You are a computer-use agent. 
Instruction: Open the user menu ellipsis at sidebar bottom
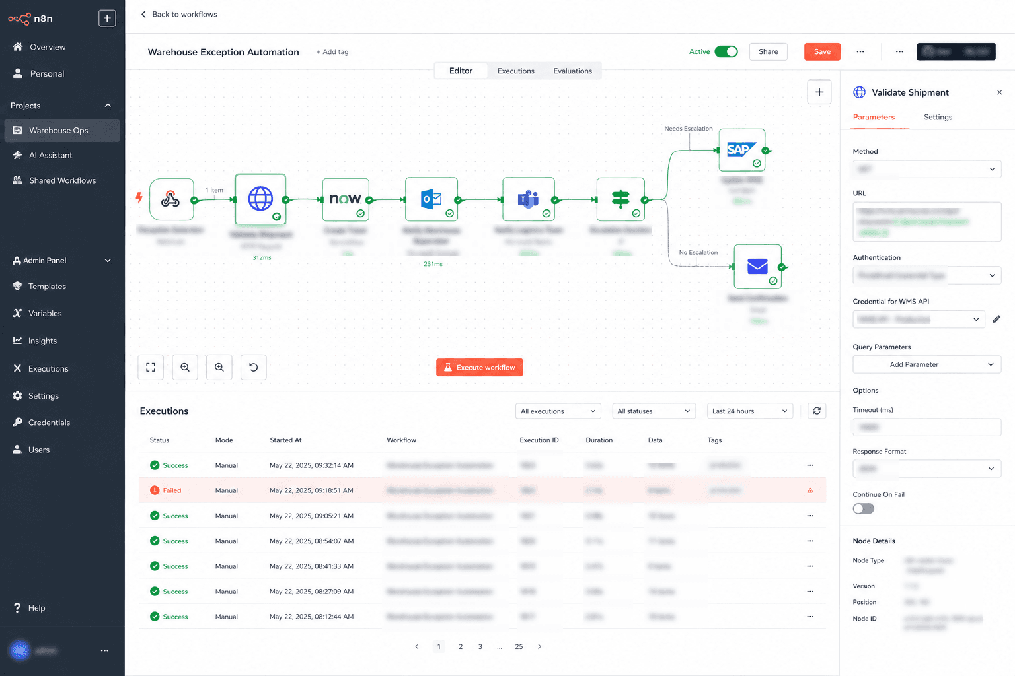[104, 651]
